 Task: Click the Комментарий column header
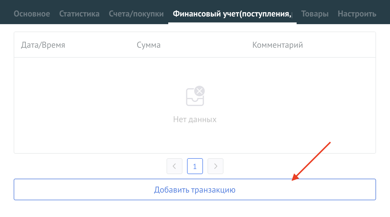point(278,45)
